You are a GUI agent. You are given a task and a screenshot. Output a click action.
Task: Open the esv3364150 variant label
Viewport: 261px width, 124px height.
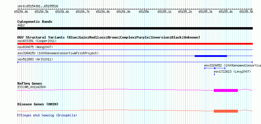(58, 53)
